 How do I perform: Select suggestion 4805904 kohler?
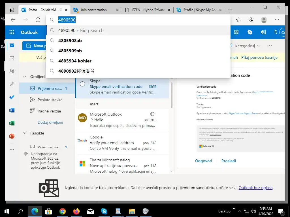138,61
